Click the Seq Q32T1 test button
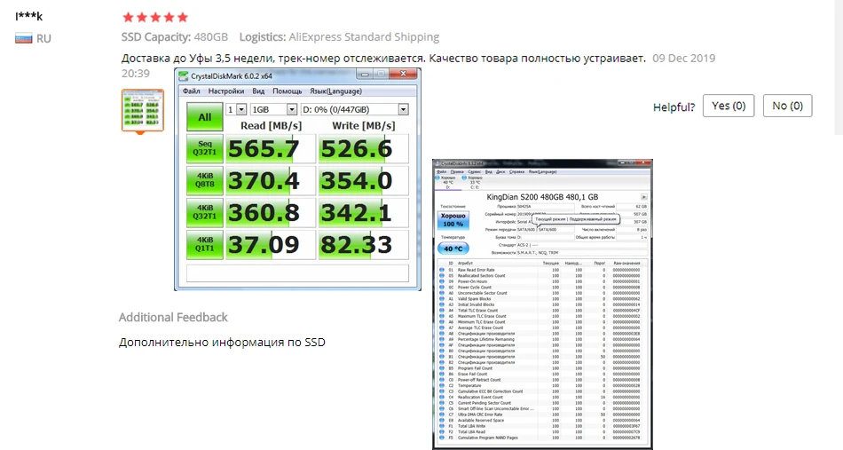843x450 pixels. coord(204,148)
